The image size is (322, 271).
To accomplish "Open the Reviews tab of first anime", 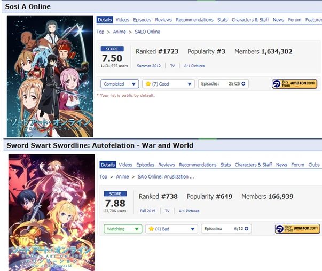I will tap(163, 20).
